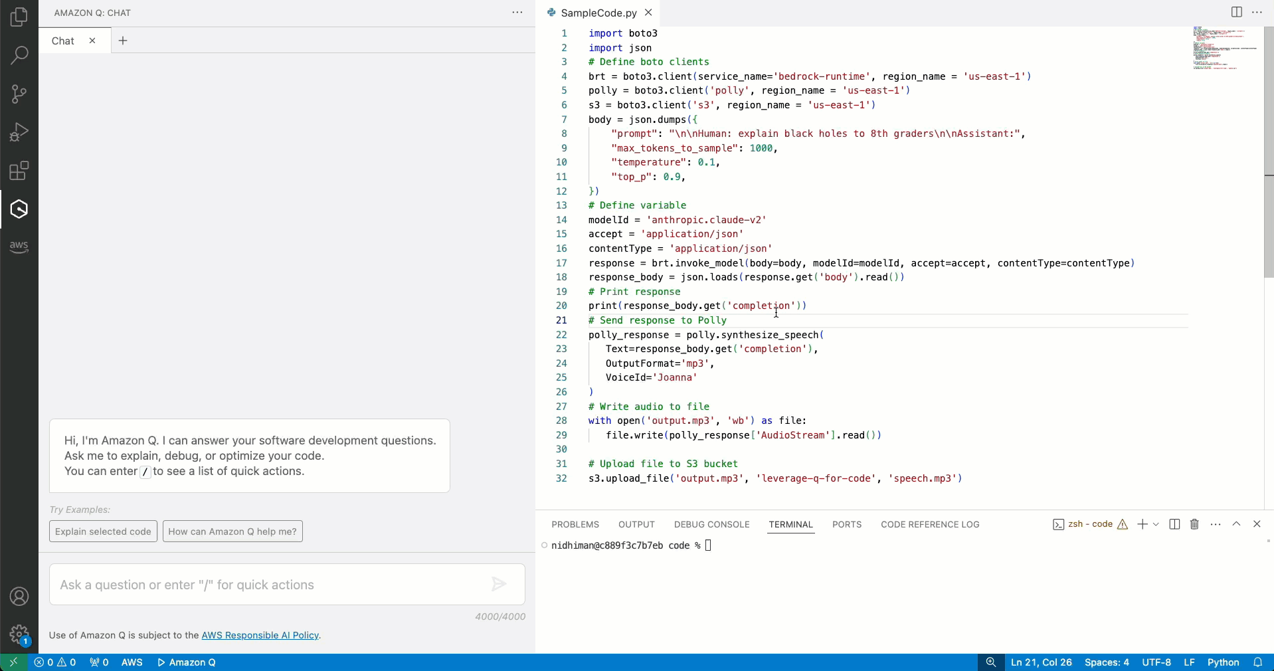Collapse the terminal panel chevron
Image resolution: width=1274 pixels, height=671 pixels.
point(1236,524)
